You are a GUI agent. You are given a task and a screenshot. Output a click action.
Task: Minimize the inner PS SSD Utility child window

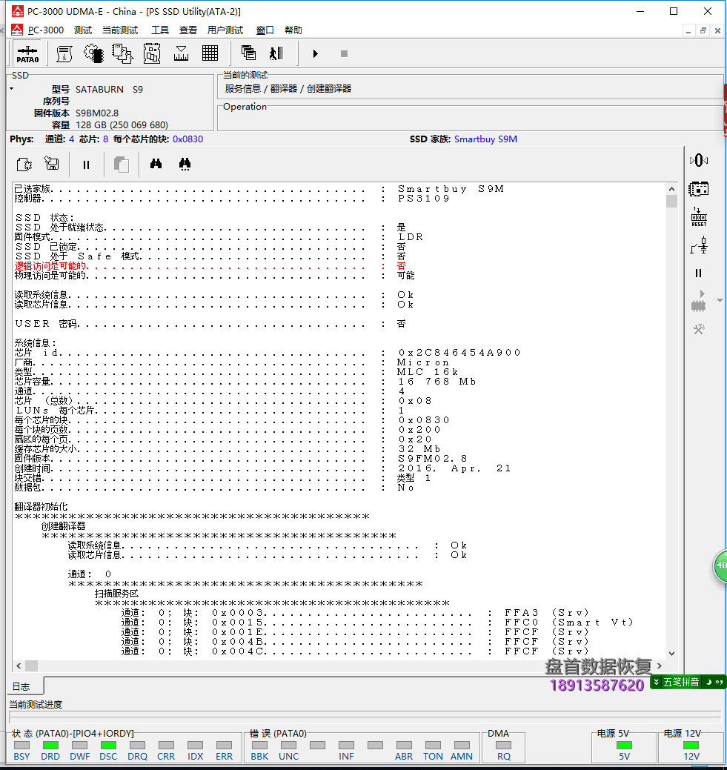point(688,30)
